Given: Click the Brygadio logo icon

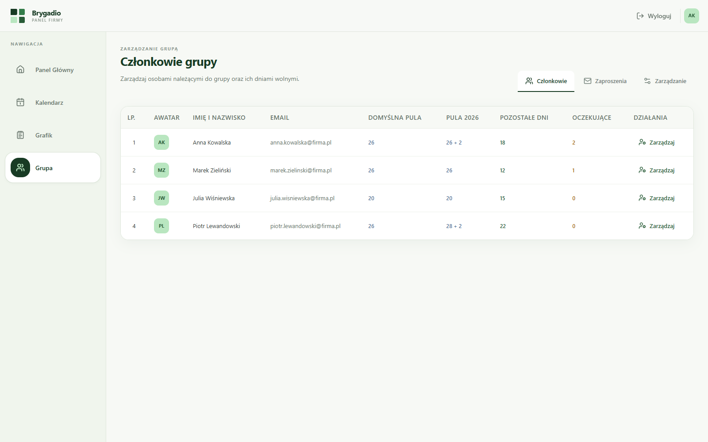Looking at the screenshot, I should pyautogui.click(x=18, y=16).
